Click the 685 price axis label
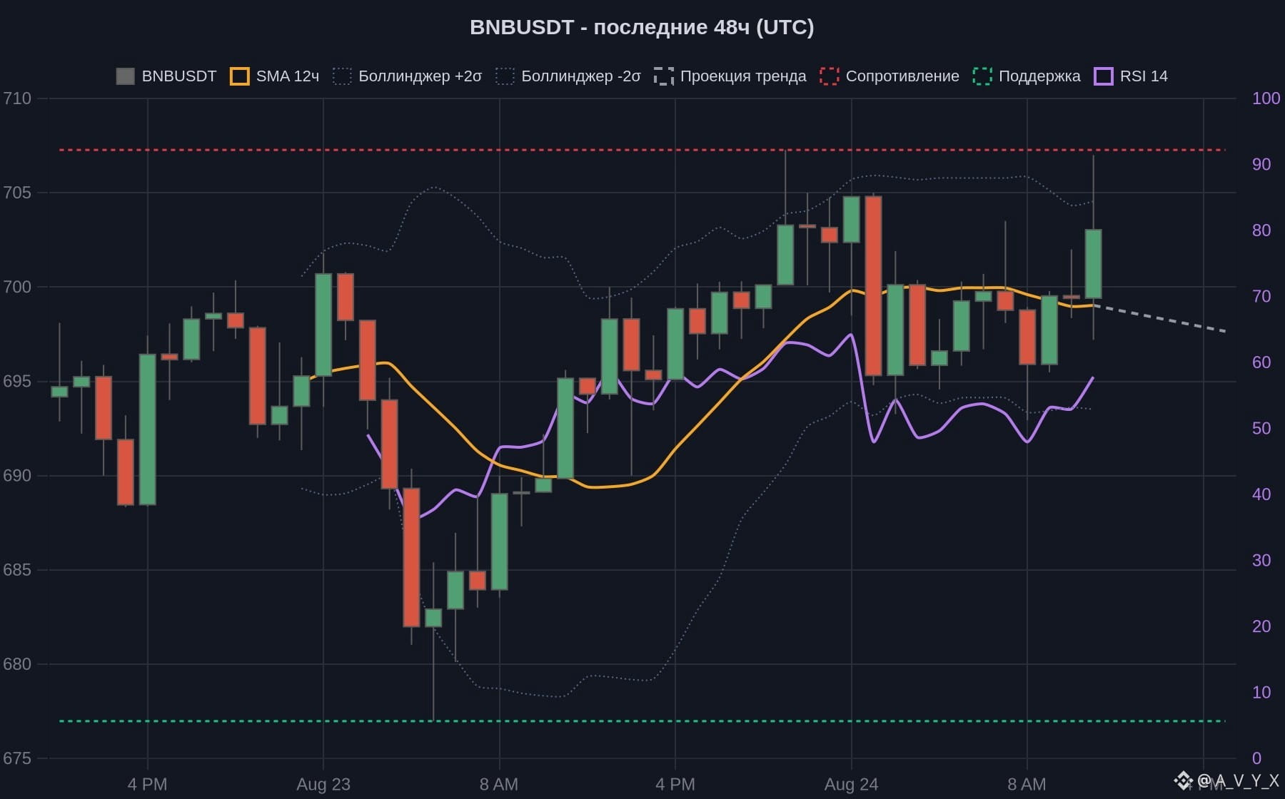1285x799 pixels. pyautogui.click(x=17, y=570)
